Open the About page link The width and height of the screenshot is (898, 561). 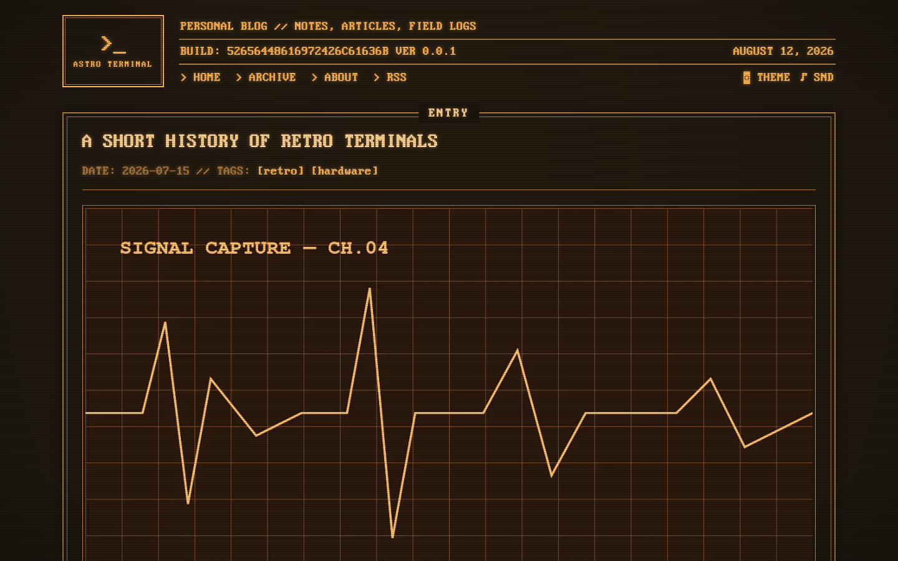335,77
